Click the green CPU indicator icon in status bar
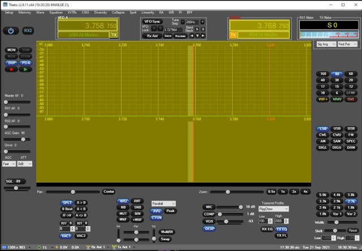The width and height of the screenshot is (362, 251). click(x=39, y=247)
